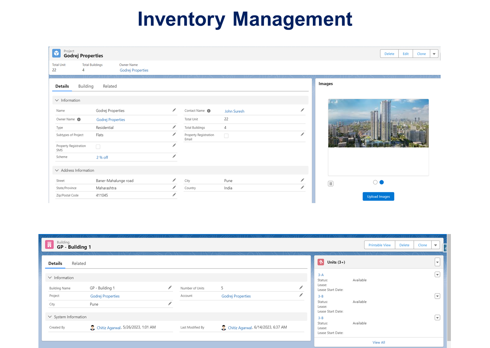Image resolution: width=490 pixels, height=348 pixels.
Task: Pause the image carousel
Action: click(331, 184)
